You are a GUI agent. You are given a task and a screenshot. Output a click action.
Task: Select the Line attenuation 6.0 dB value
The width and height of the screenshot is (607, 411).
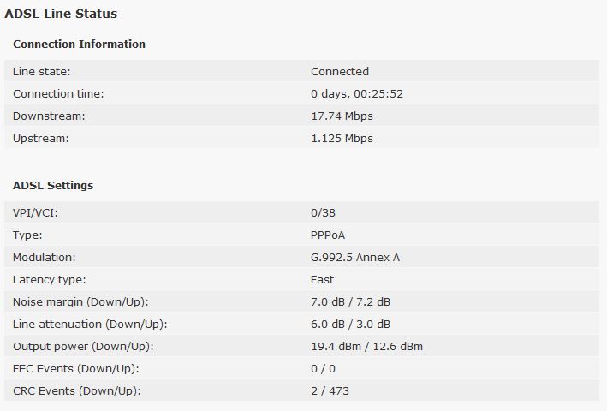(x=328, y=325)
